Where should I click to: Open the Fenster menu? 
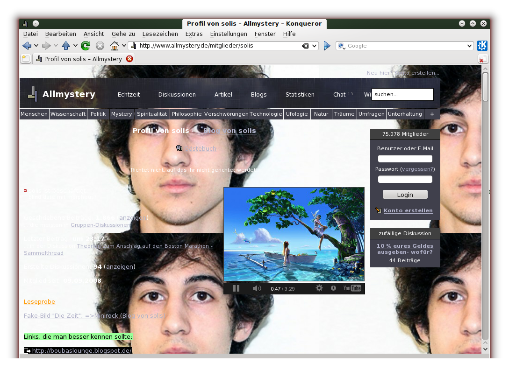pyautogui.click(x=265, y=34)
